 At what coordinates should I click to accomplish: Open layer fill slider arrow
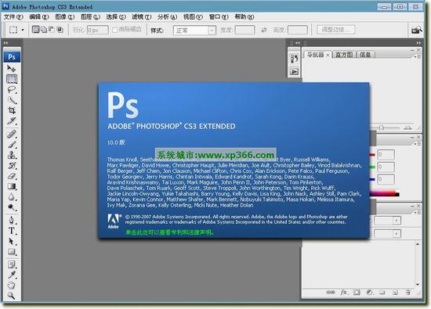(x=397, y=234)
